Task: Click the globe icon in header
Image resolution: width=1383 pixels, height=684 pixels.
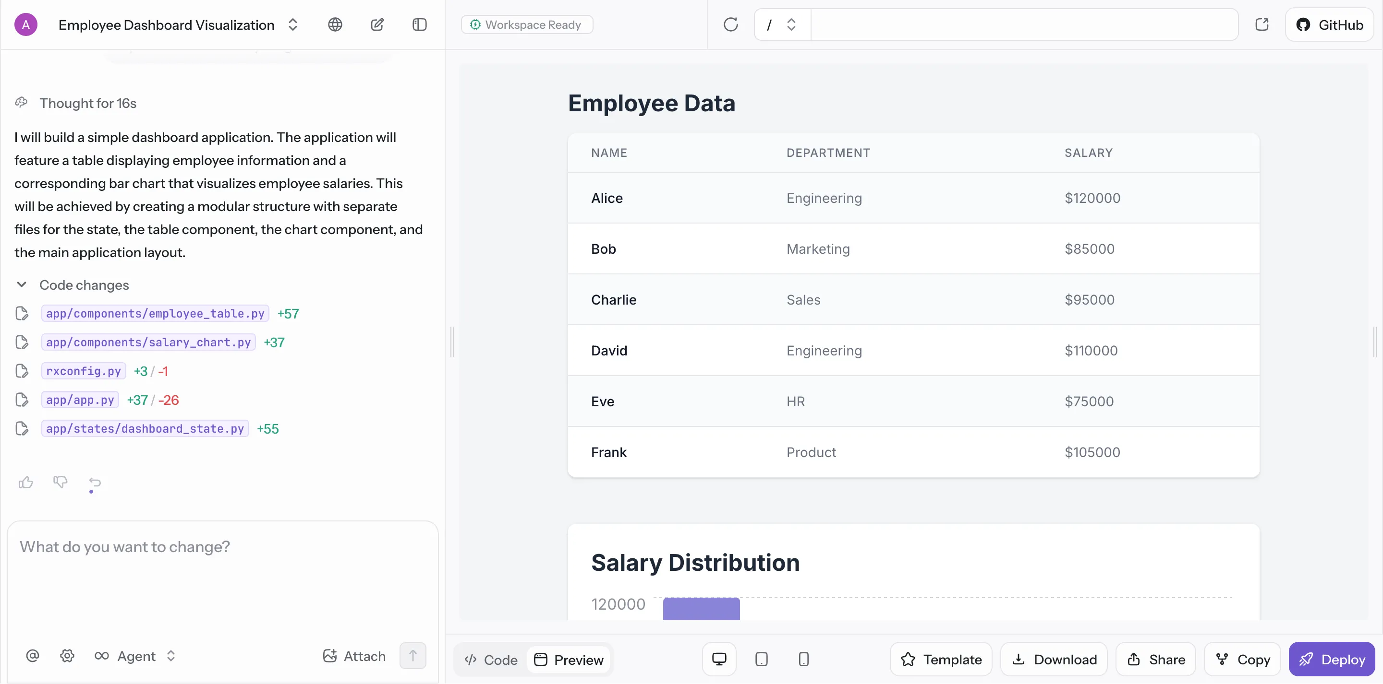Action: (x=335, y=24)
